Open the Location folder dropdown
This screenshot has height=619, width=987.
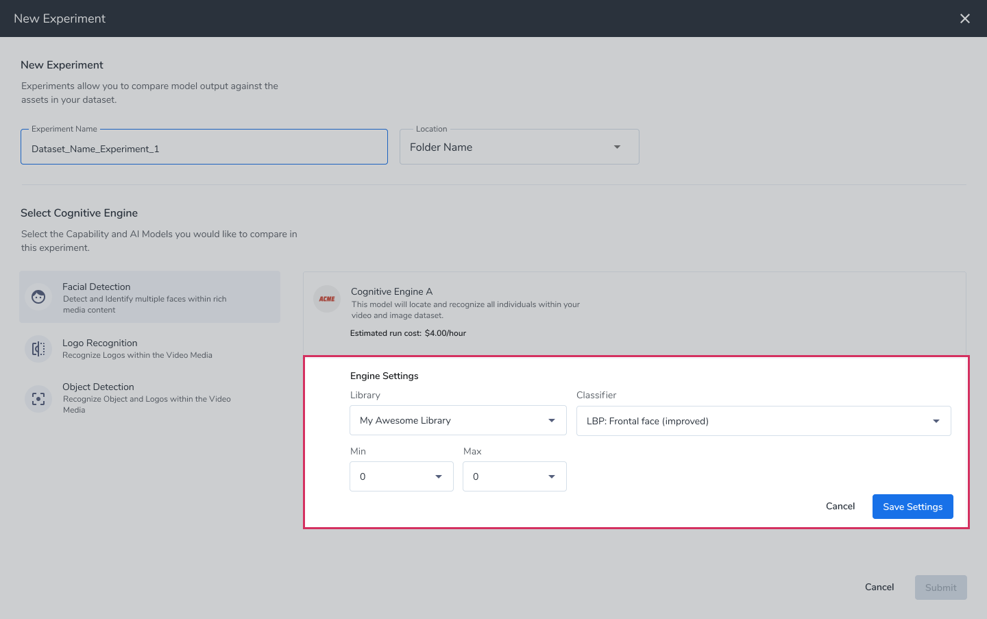click(x=520, y=147)
